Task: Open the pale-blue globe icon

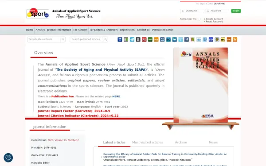Action: (205, 39)
